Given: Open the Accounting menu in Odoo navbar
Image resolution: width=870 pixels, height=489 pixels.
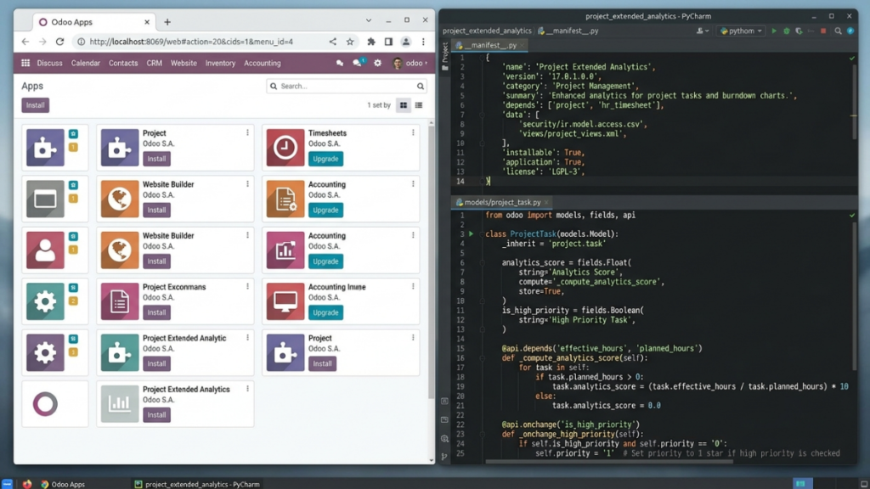Looking at the screenshot, I should pyautogui.click(x=263, y=63).
